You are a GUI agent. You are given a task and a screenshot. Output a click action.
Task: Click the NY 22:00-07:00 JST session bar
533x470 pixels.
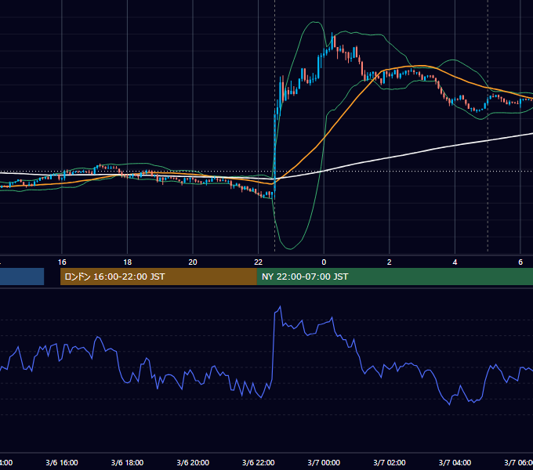coord(394,277)
